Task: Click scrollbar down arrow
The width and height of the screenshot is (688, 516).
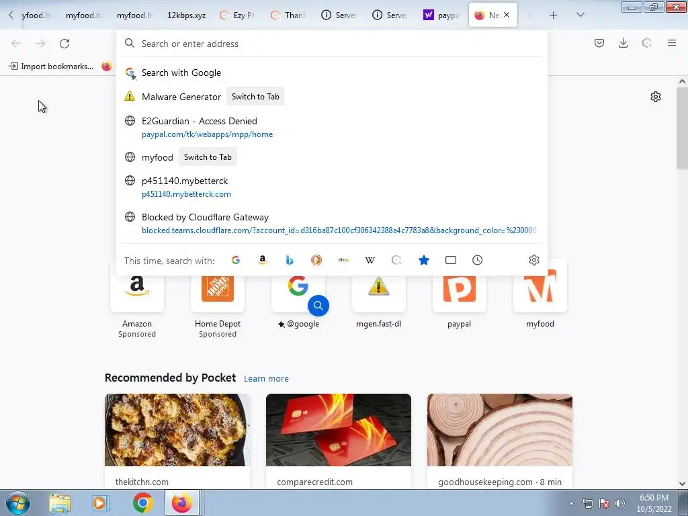Action: pos(682,484)
